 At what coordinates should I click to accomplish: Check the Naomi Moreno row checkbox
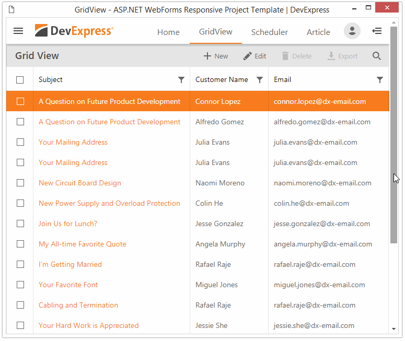coord(20,183)
